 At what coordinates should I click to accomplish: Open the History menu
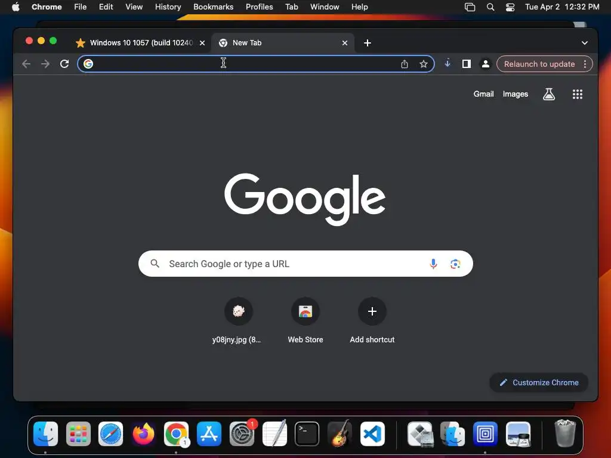(168, 7)
